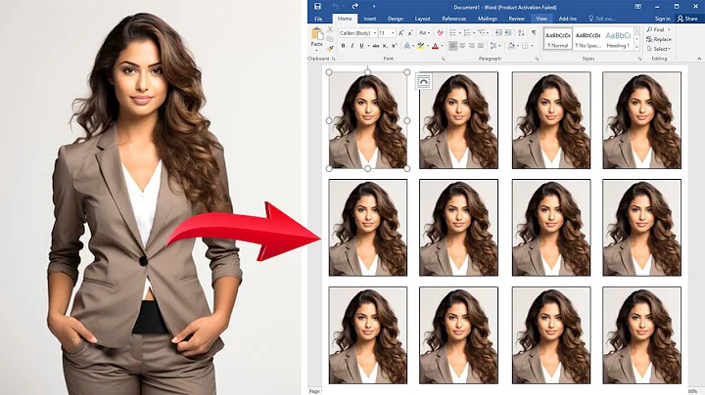Set Center paragraph alignment
The height and width of the screenshot is (395, 705).
click(x=462, y=46)
